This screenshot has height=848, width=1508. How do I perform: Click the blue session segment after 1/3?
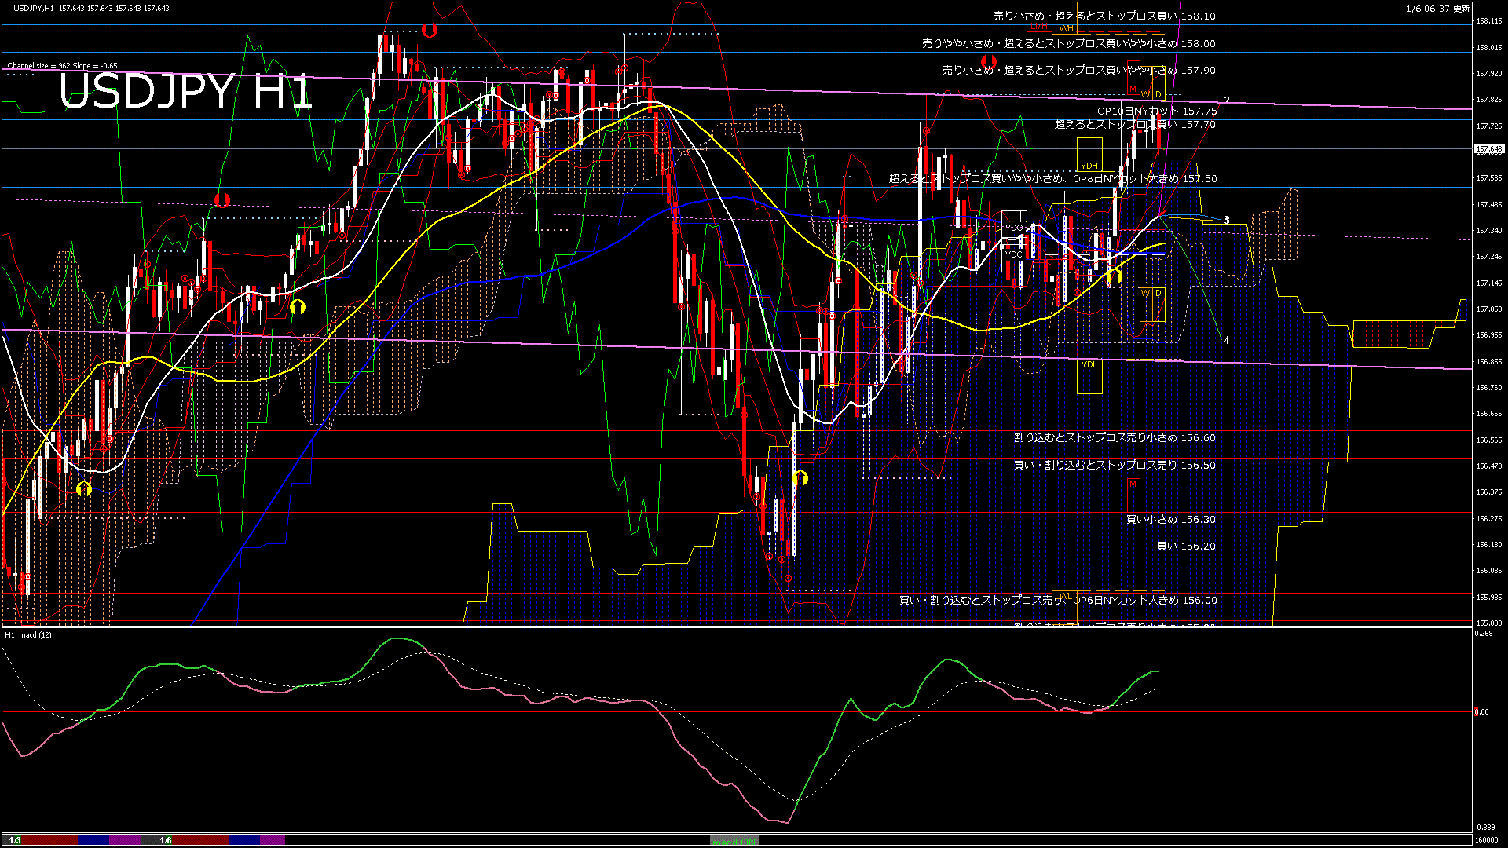pos(93,840)
